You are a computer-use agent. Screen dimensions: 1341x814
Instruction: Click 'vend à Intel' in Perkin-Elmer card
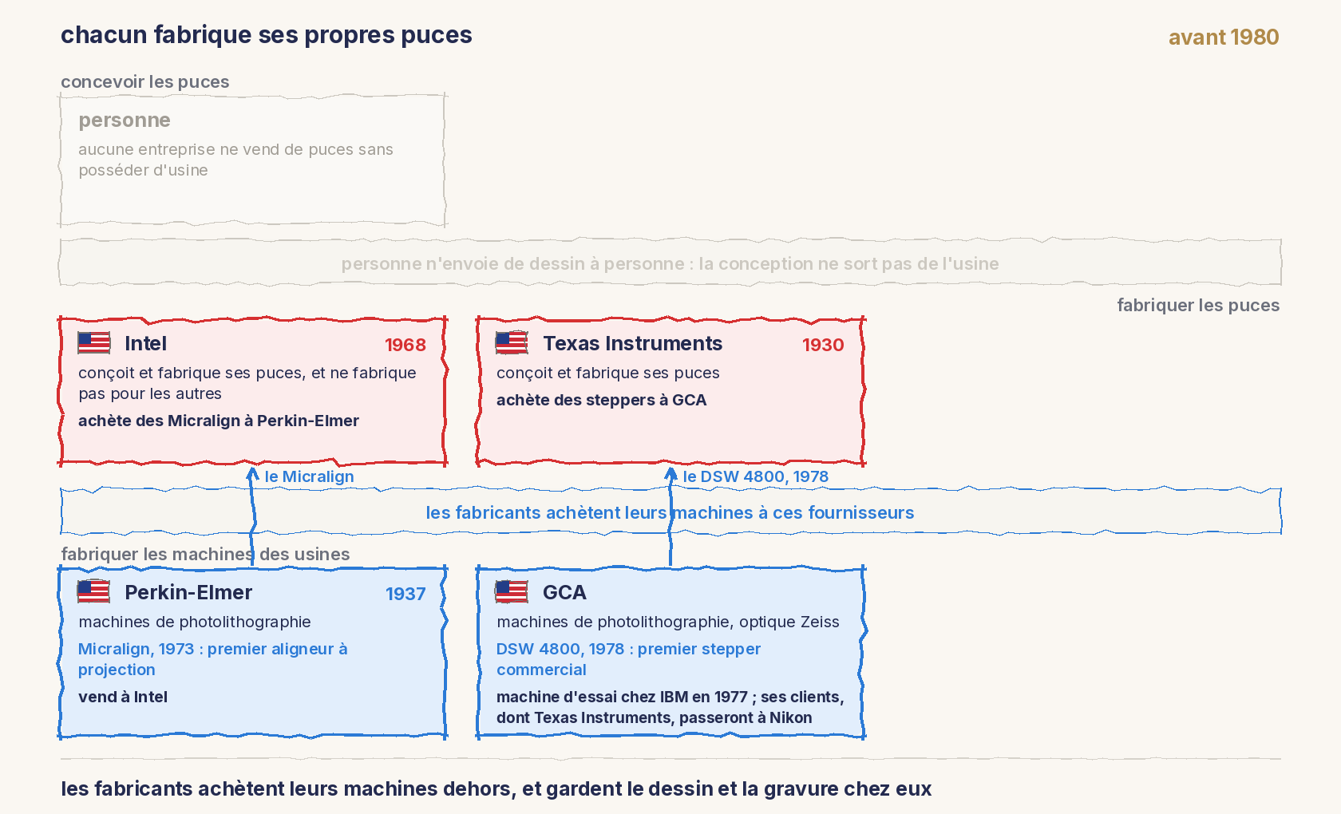(x=123, y=697)
